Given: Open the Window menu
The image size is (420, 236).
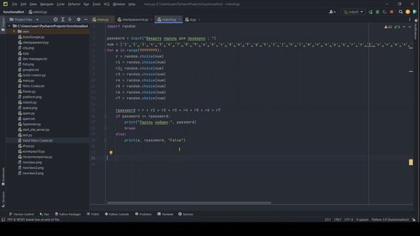Looking at the screenshot, I should (x=119, y=4).
